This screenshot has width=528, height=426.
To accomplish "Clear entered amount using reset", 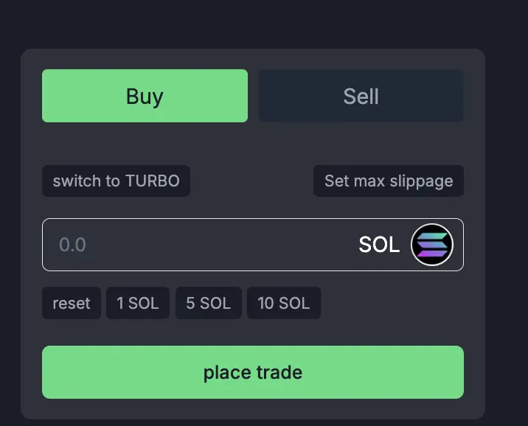I will [72, 303].
